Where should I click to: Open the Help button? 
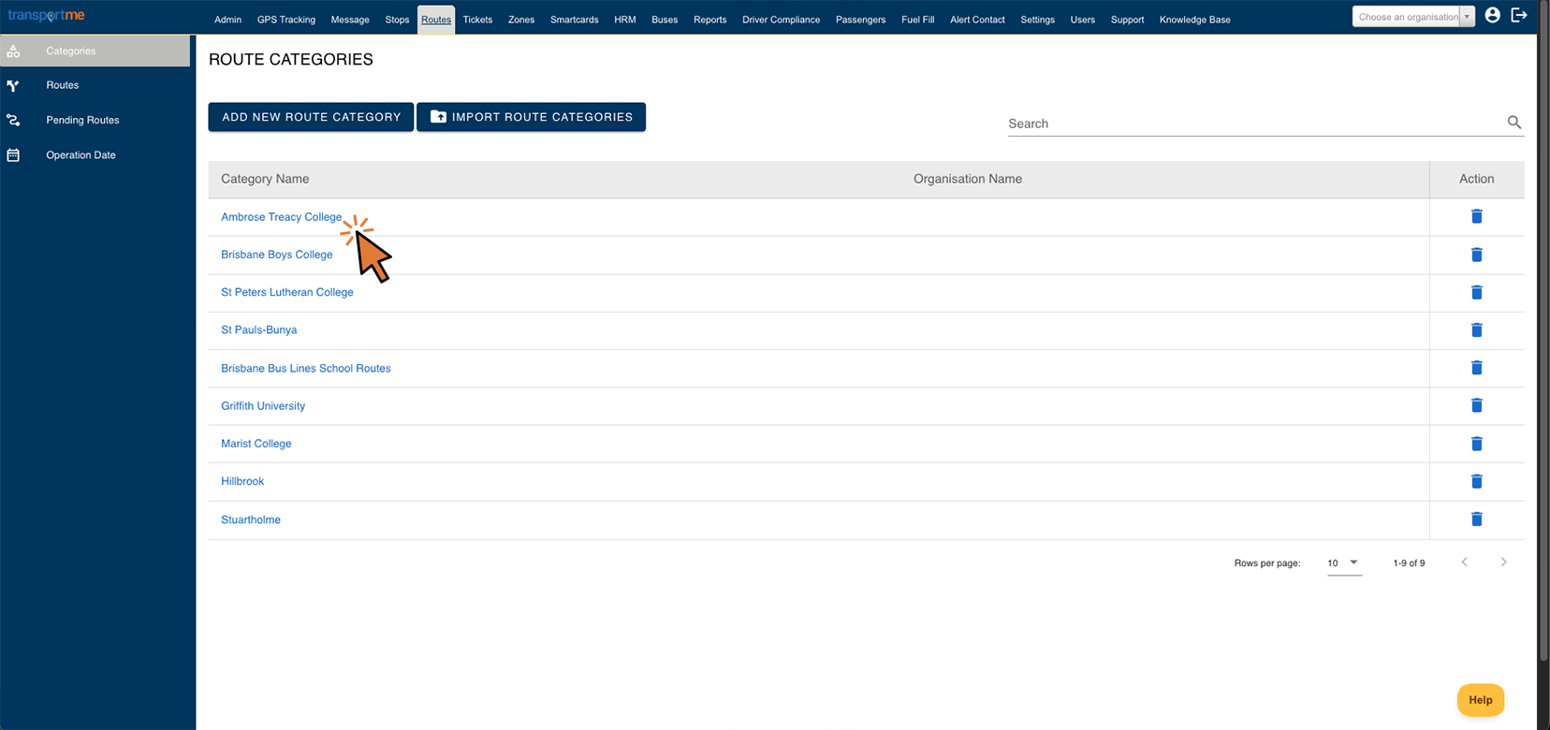pos(1481,700)
